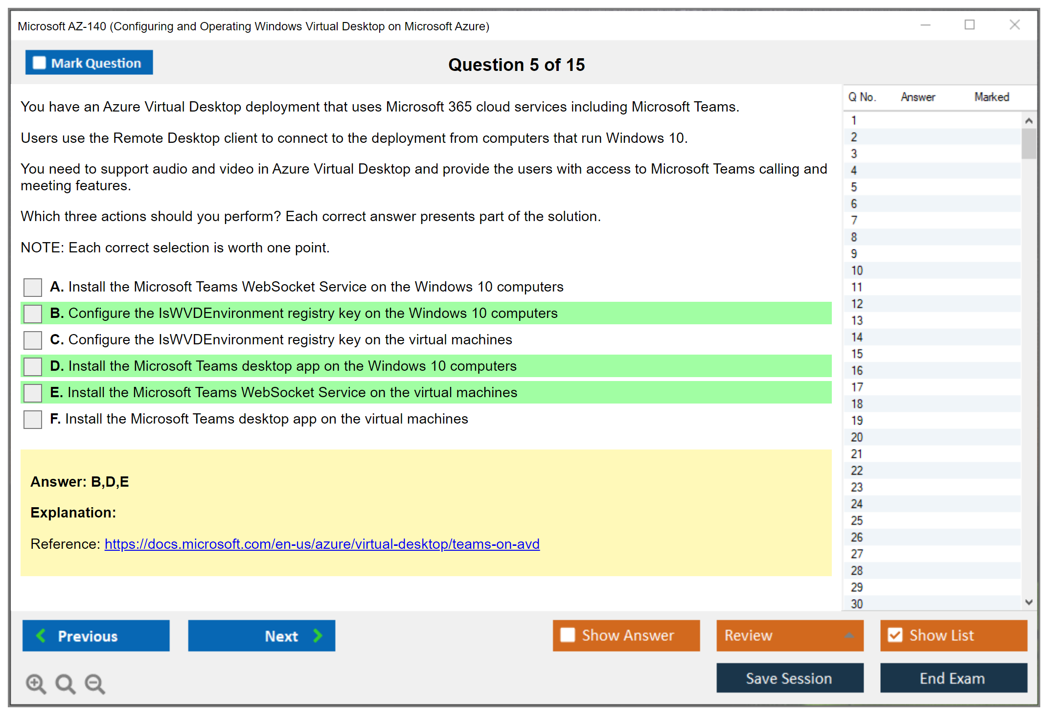Screen dimensions: 1052x719
Task: Select answer option A checkbox
Action: [33, 287]
